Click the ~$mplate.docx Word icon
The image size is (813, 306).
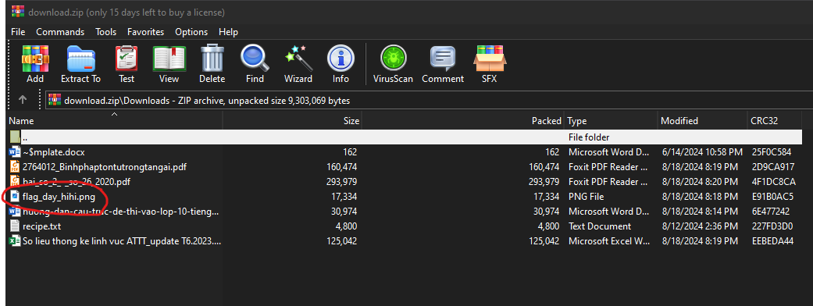pyautogui.click(x=15, y=152)
